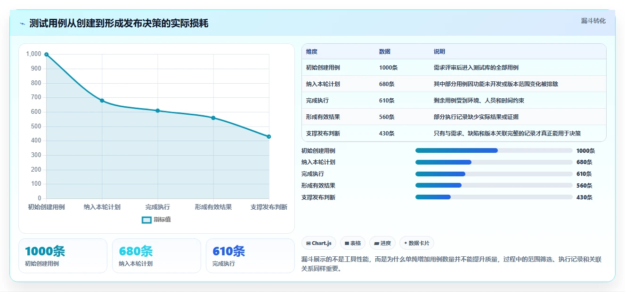Viewport: 625px width, 292px height.
Task: Click the 进度 tag
Action: tap(382, 243)
